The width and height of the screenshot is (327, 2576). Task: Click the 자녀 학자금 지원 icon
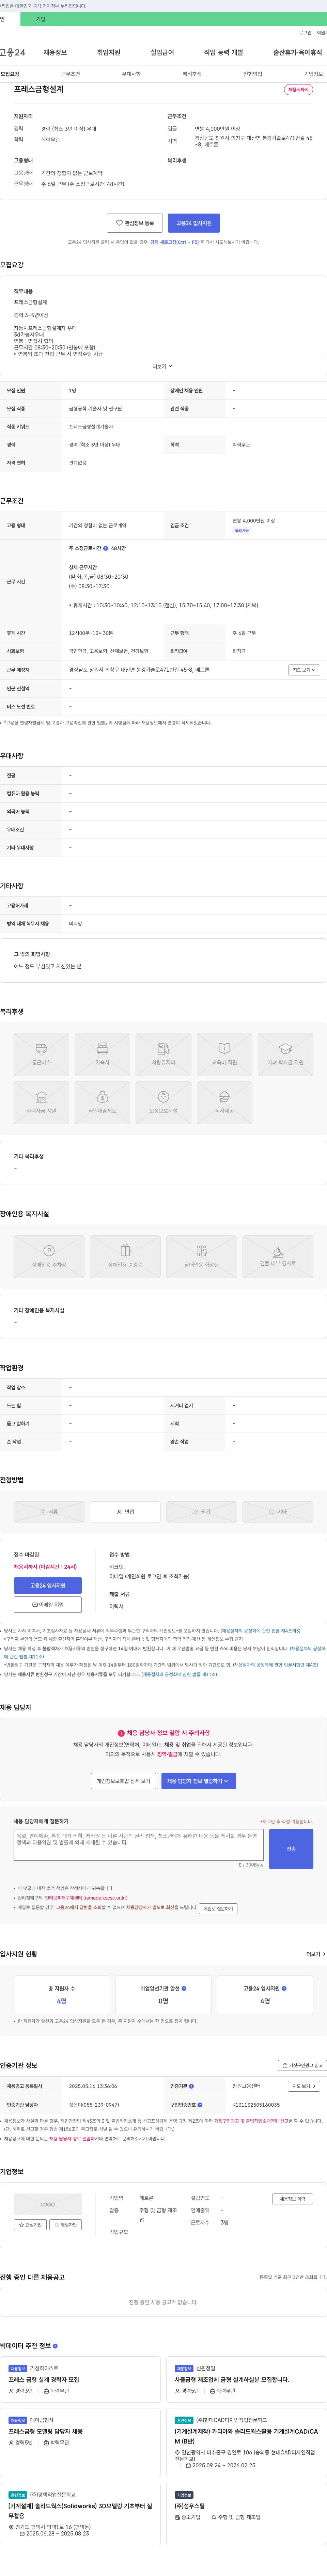pyautogui.click(x=285, y=1054)
